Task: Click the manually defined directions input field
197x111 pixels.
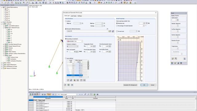Action: coord(87,31)
